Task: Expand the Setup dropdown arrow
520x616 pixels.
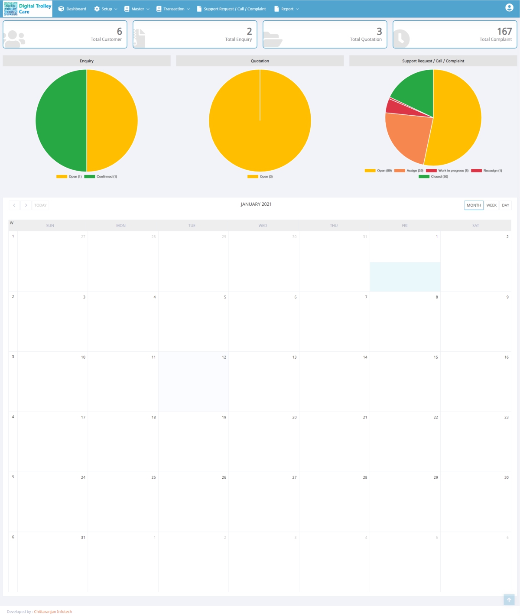Action: pyautogui.click(x=116, y=9)
